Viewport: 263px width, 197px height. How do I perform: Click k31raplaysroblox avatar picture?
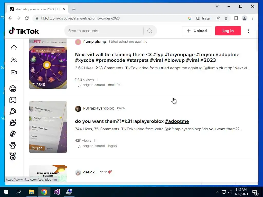click(78, 109)
